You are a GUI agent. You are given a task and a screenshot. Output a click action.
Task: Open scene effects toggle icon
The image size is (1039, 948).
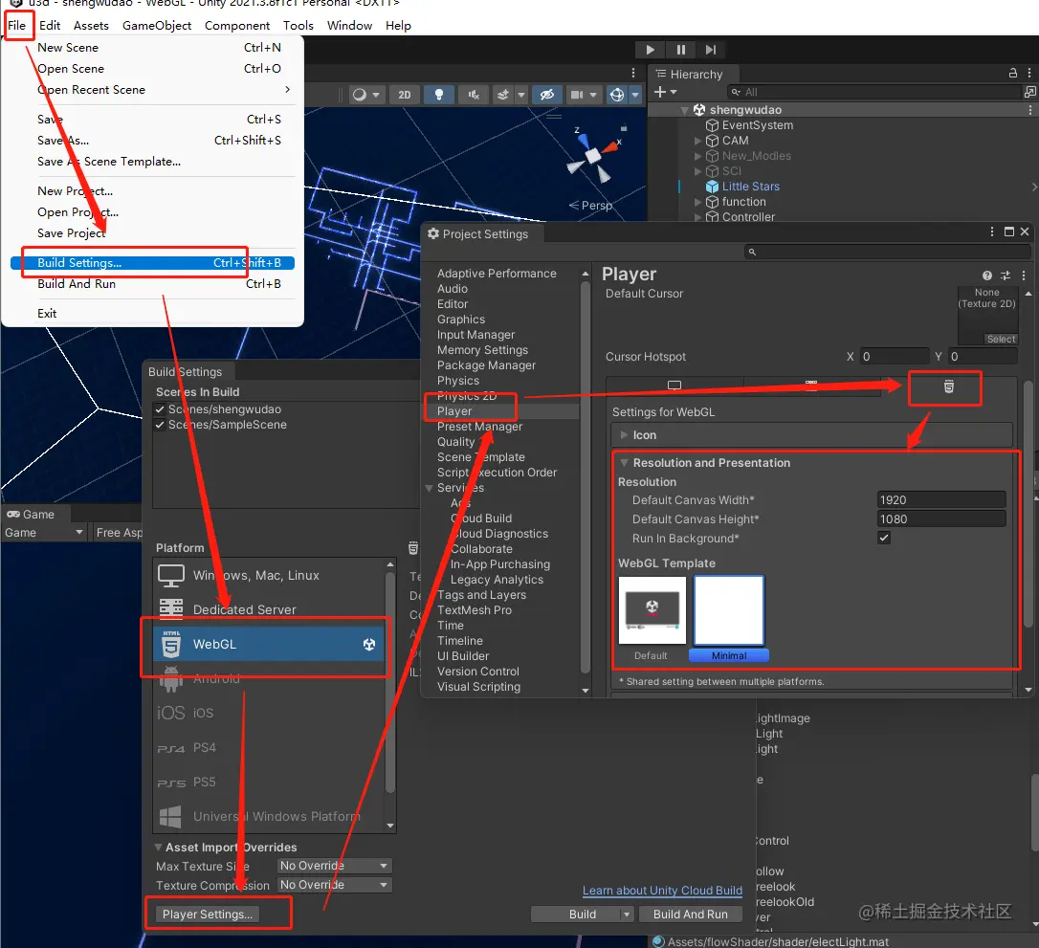(x=503, y=95)
